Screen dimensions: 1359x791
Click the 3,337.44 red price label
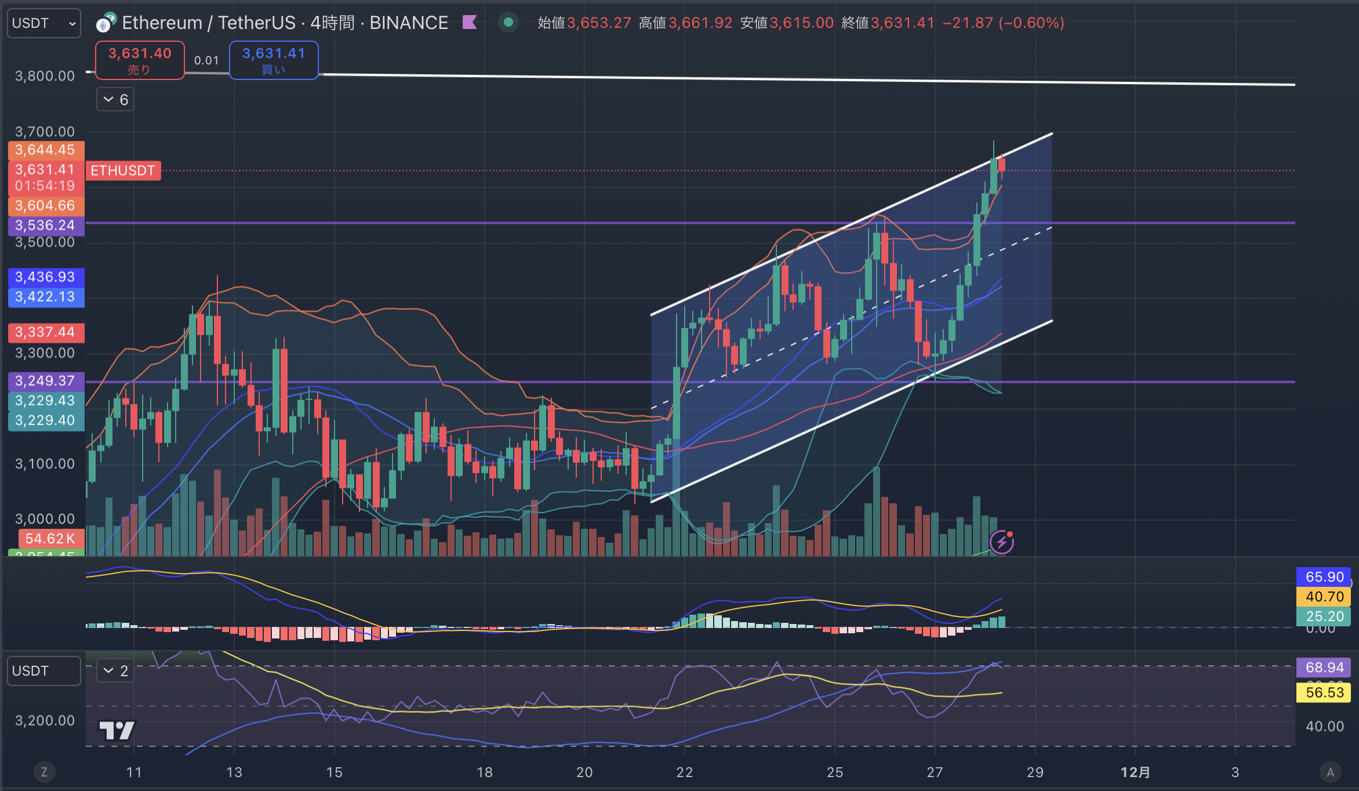pos(46,332)
